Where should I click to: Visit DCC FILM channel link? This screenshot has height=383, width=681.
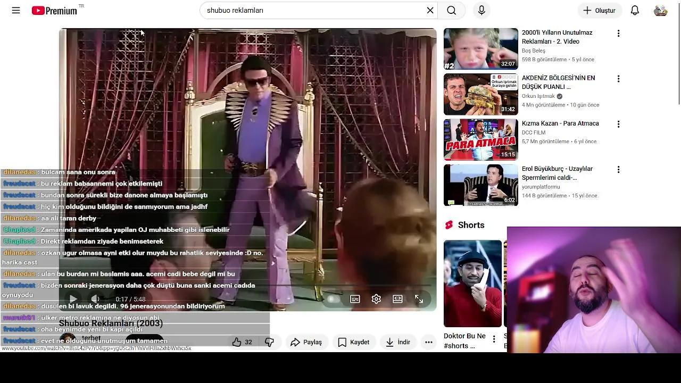click(534, 132)
